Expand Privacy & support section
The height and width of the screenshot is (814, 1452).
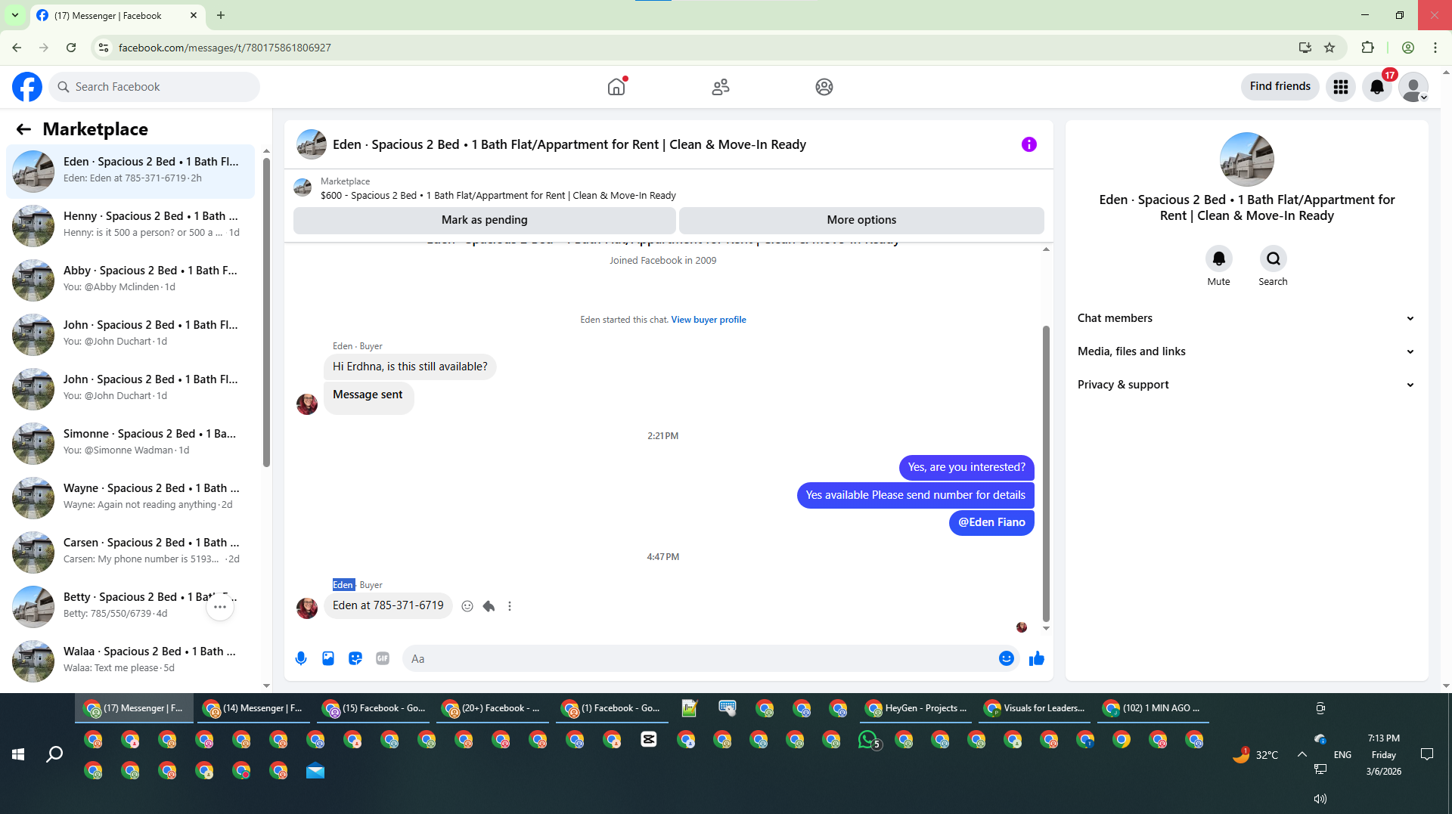[1246, 385]
